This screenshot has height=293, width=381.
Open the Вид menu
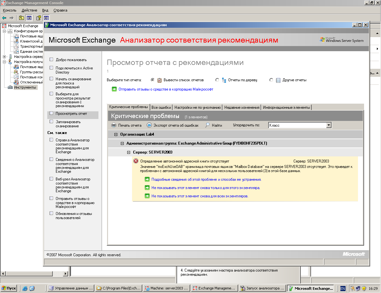coord(45,10)
